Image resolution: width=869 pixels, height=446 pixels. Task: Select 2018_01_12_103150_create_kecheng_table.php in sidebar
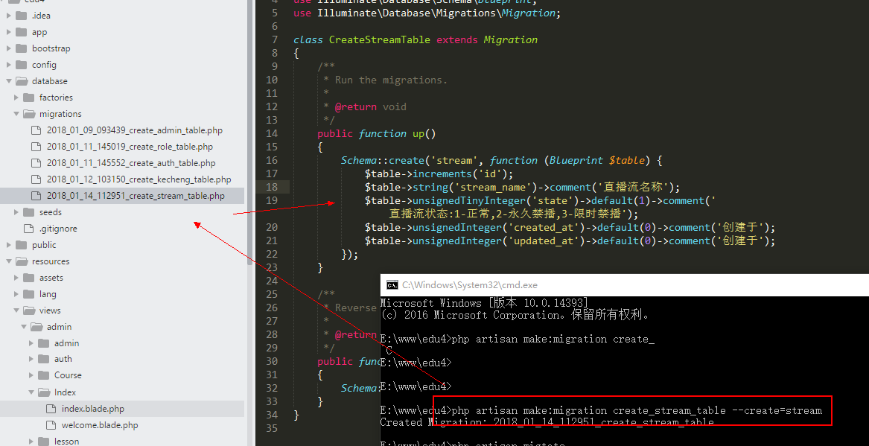tap(139, 179)
